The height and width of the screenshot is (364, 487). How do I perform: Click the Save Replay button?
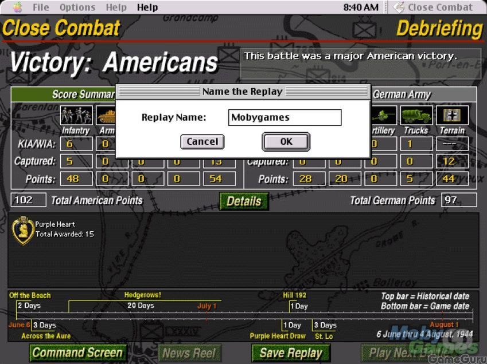coord(291,353)
